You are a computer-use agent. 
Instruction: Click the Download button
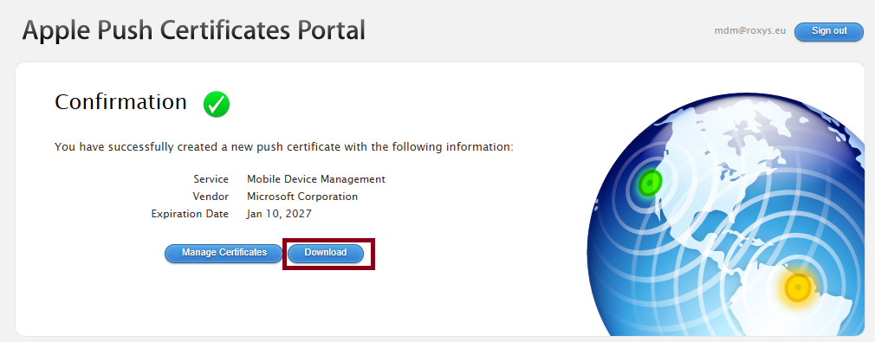coord(326,253)
